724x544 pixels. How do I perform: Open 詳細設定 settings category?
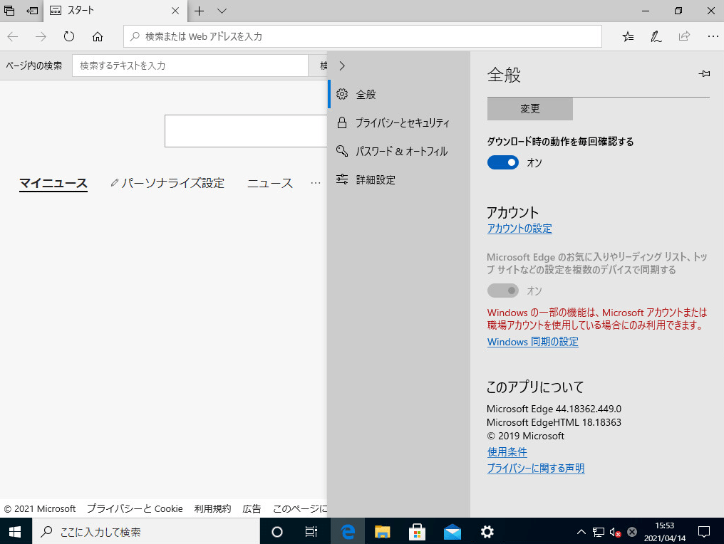[x=398, y=179]
